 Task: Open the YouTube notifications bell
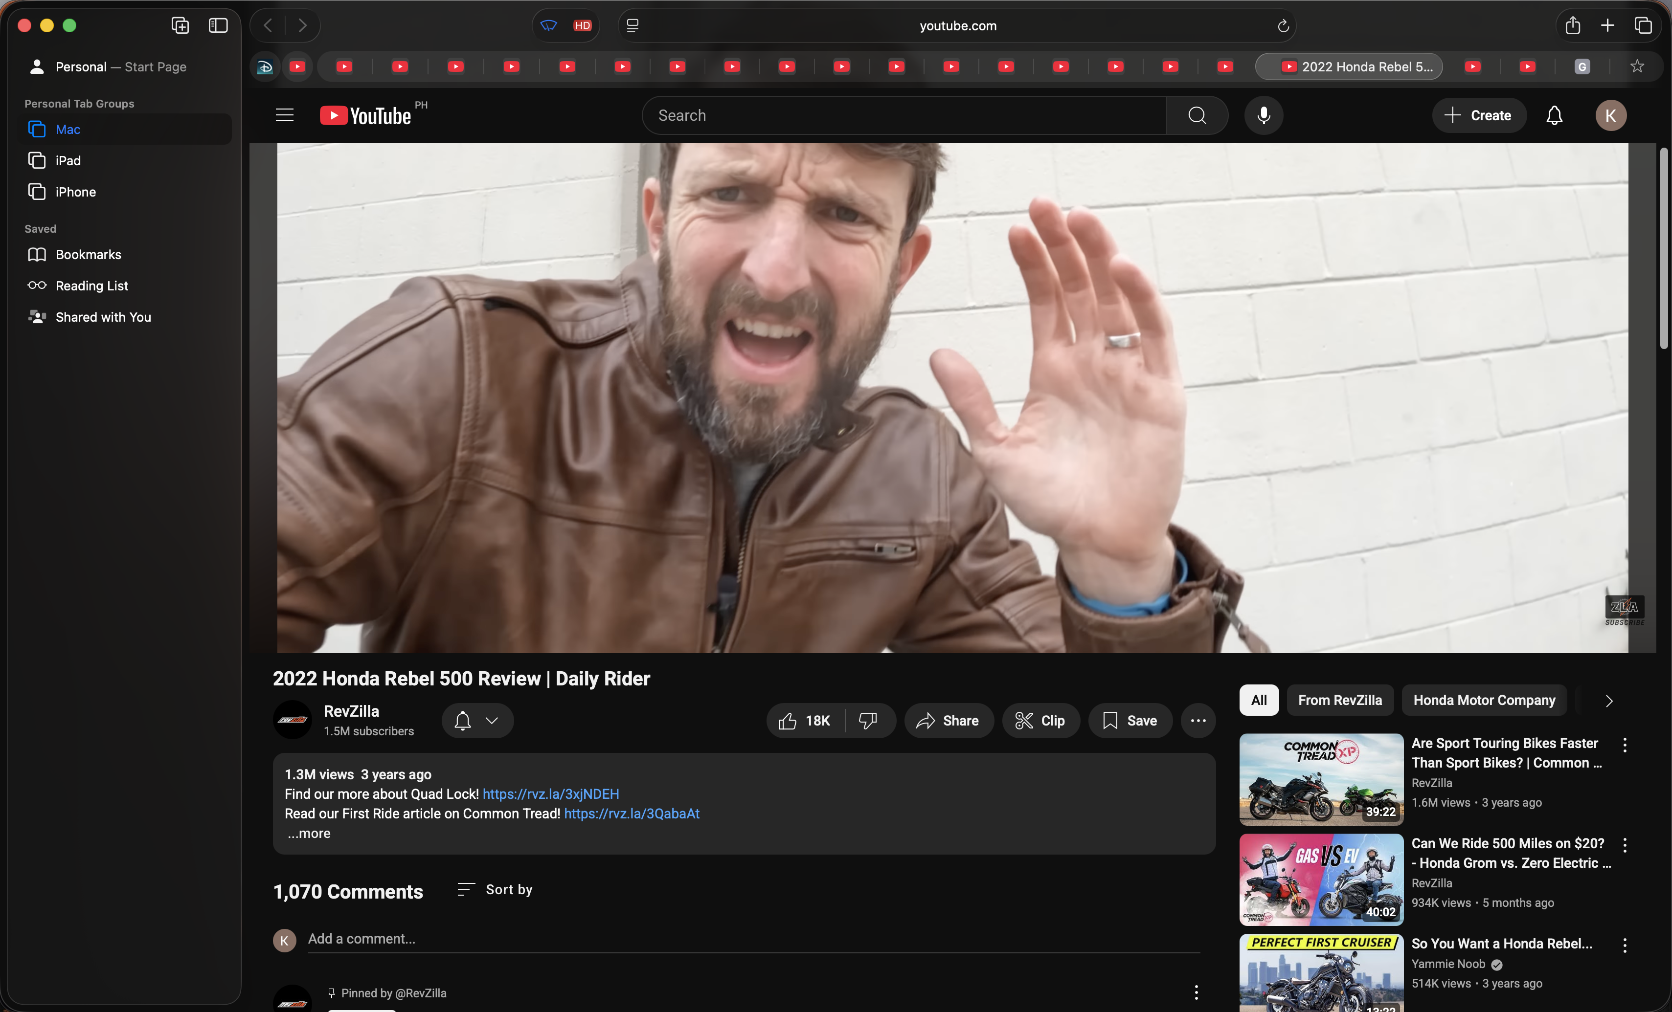point(1554,115)
